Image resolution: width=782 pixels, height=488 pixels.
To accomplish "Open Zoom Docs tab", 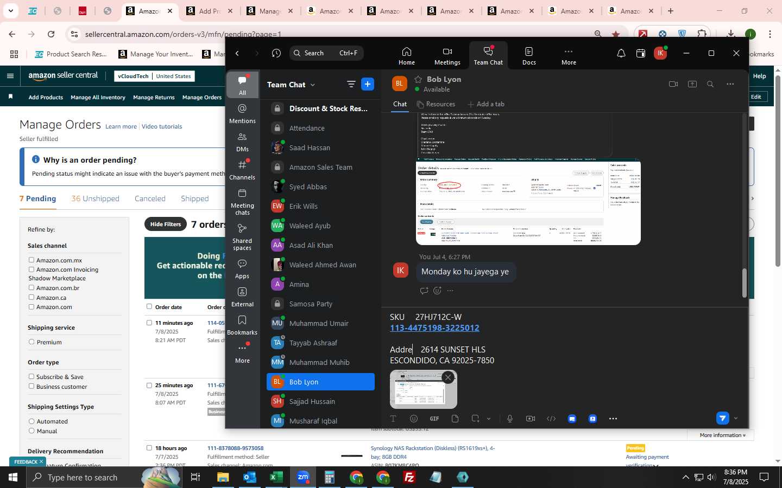I will pos(529,56).
